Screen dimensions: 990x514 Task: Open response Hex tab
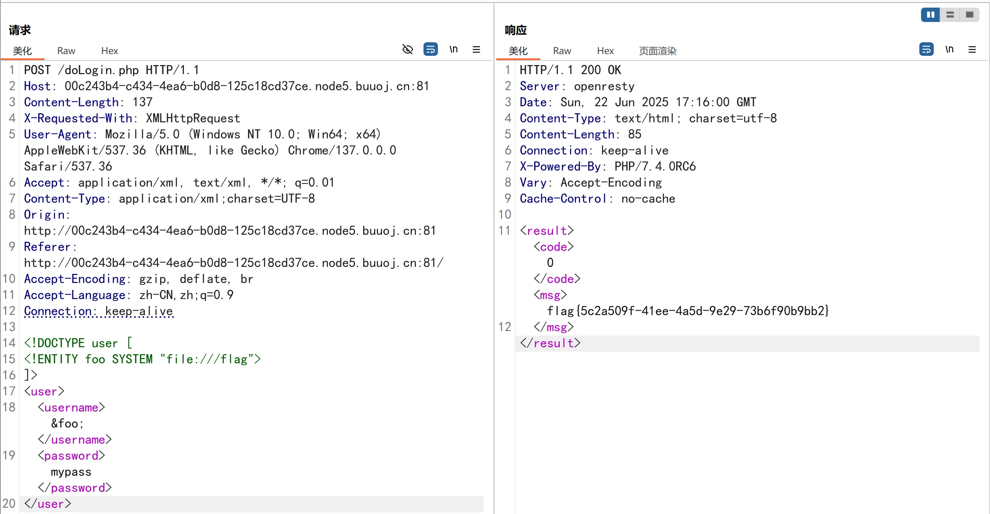605,51
